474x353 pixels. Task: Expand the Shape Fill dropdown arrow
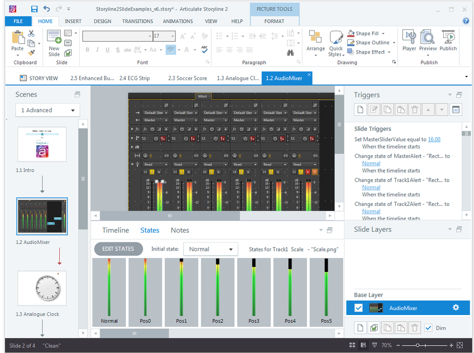pyautogui.click(x=383, y=34)
